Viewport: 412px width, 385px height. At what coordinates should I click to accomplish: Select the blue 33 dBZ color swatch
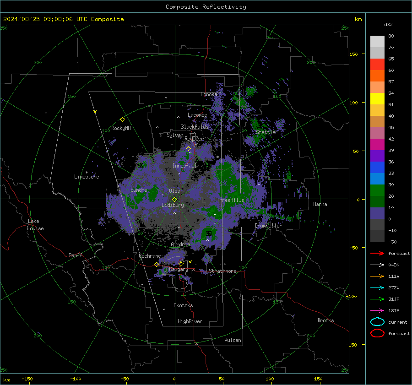click(x=377, y=168)
